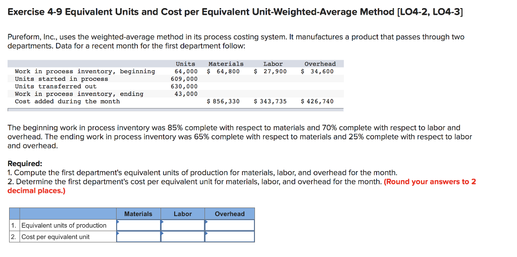
Task: Select Labor cost per equivalent unit cell
Action: tap(183, 236)
